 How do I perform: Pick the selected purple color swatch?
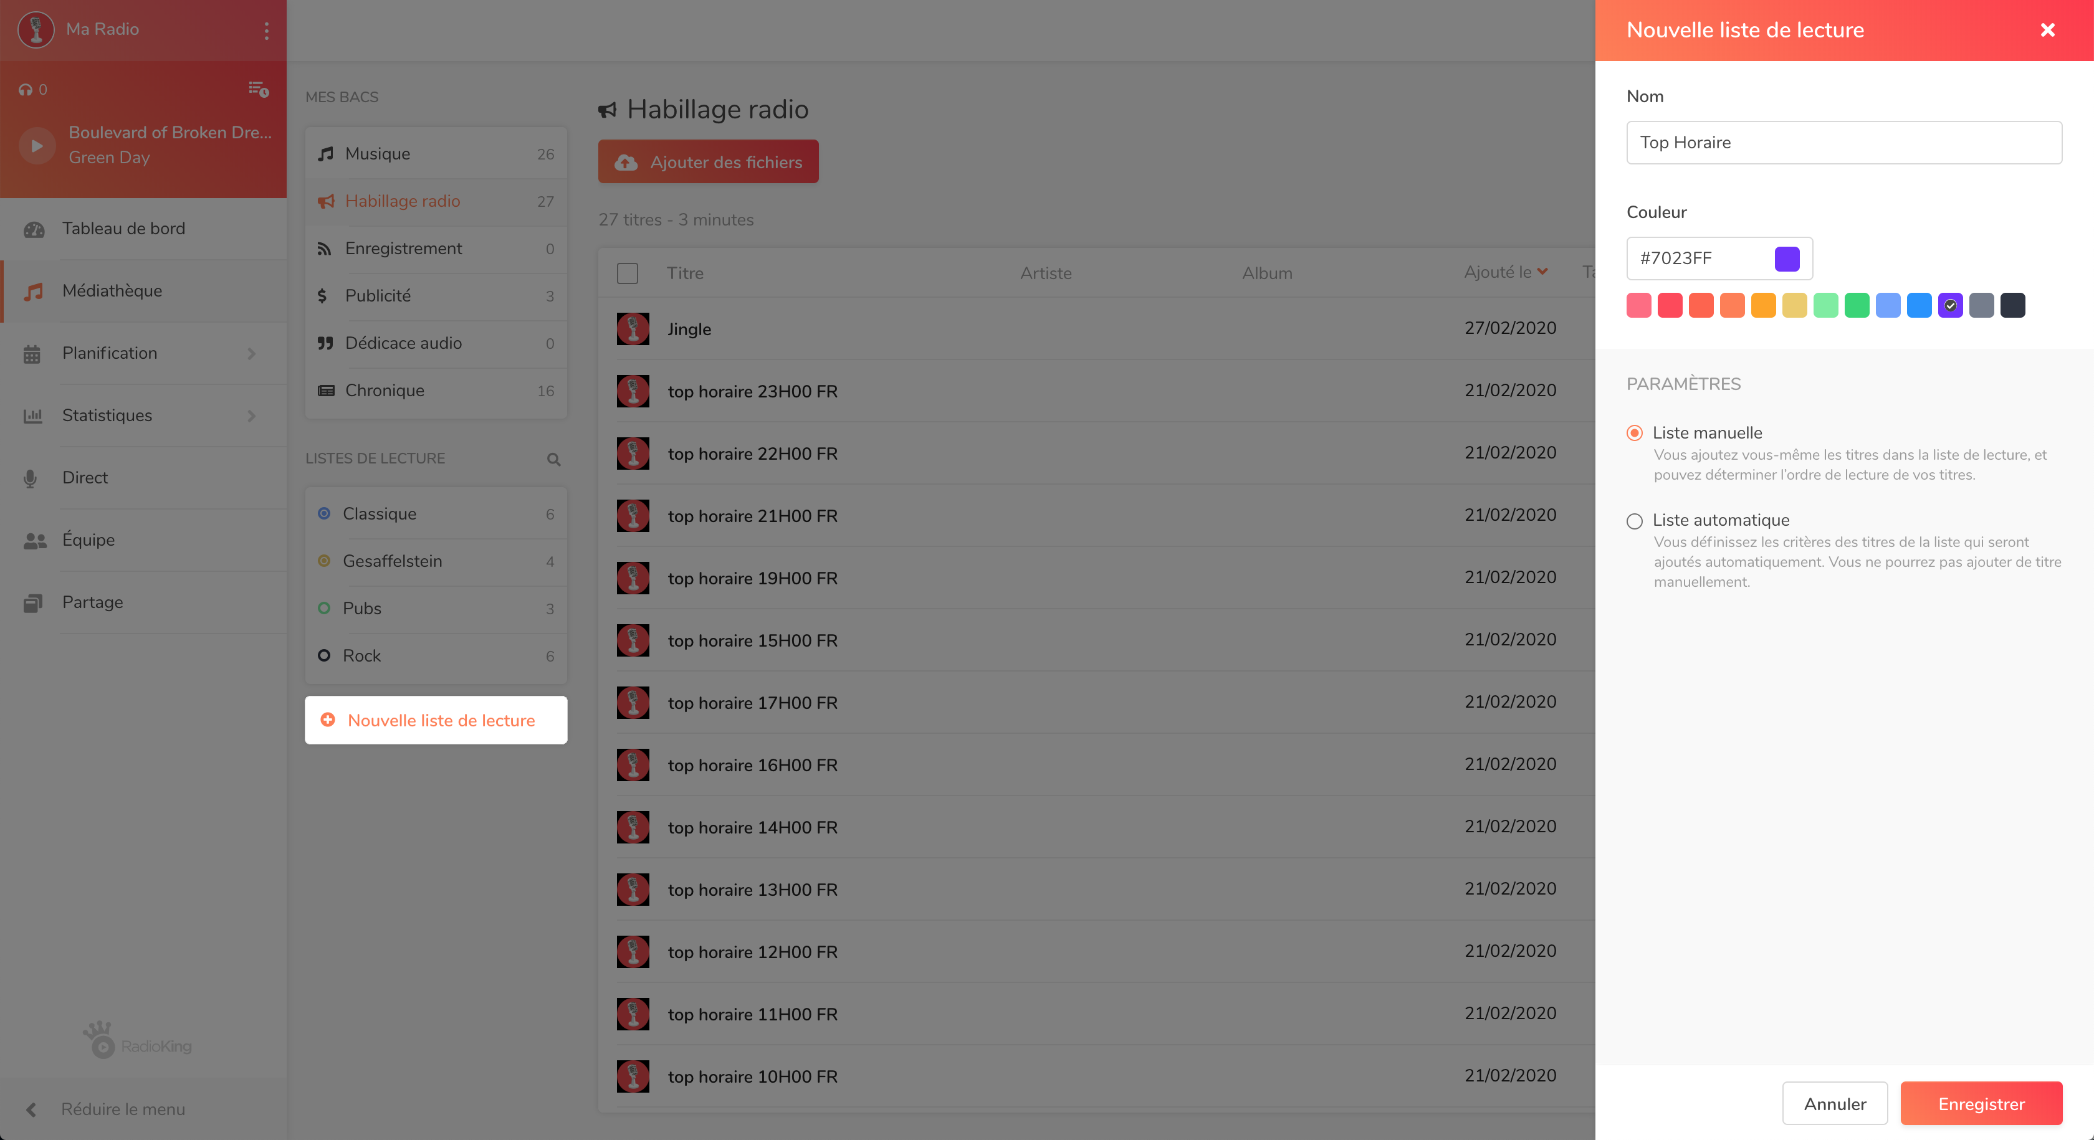pyautogui.click(x=1950, y=305)
